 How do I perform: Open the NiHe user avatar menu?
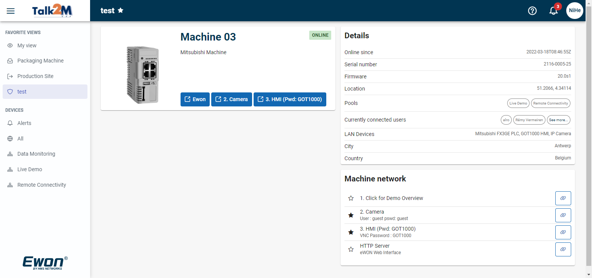575,11
